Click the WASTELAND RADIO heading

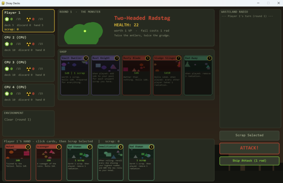pyautogui.click(x=234, y=12)
